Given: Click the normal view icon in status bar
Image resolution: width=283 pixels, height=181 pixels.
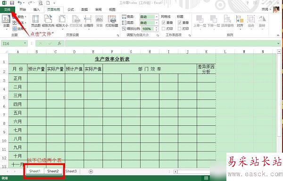Looking at the screenshot, I should (x=206, y=178).
